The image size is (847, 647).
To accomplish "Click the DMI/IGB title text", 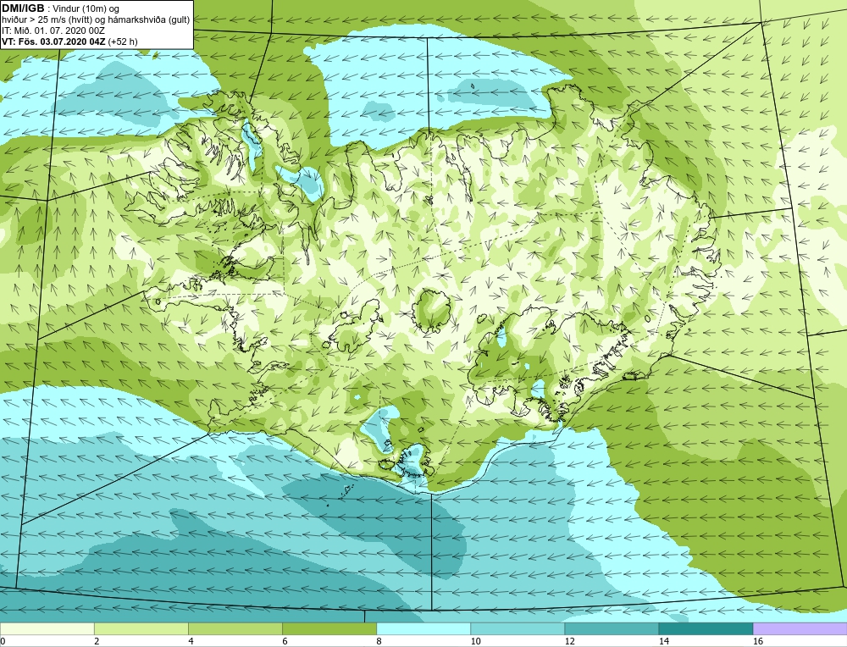I will point(23,8).
